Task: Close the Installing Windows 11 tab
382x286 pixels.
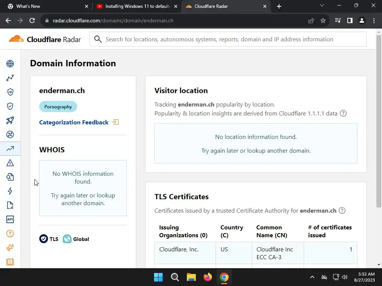Action: tap(176, 6)
